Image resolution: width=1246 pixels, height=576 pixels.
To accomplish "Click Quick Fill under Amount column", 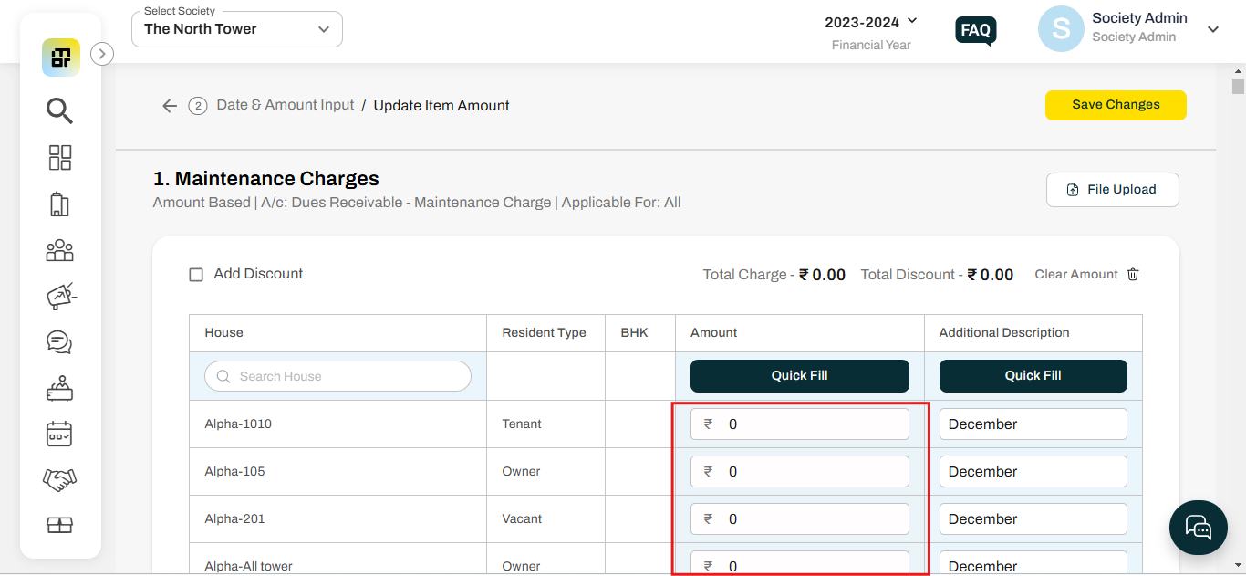I will tap(799, 375).
